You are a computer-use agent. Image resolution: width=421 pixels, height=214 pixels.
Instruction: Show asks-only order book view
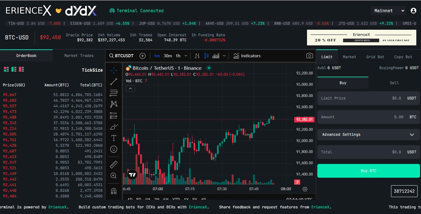(x=21, y=69)
